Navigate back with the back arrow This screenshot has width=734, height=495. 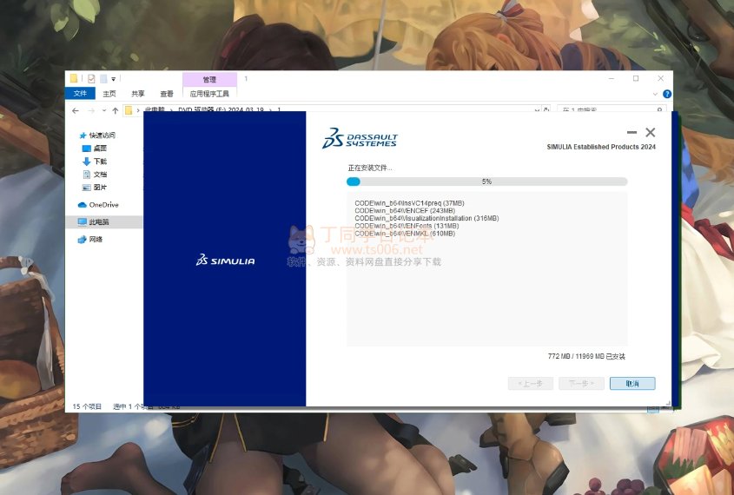(x=76, y=110)
